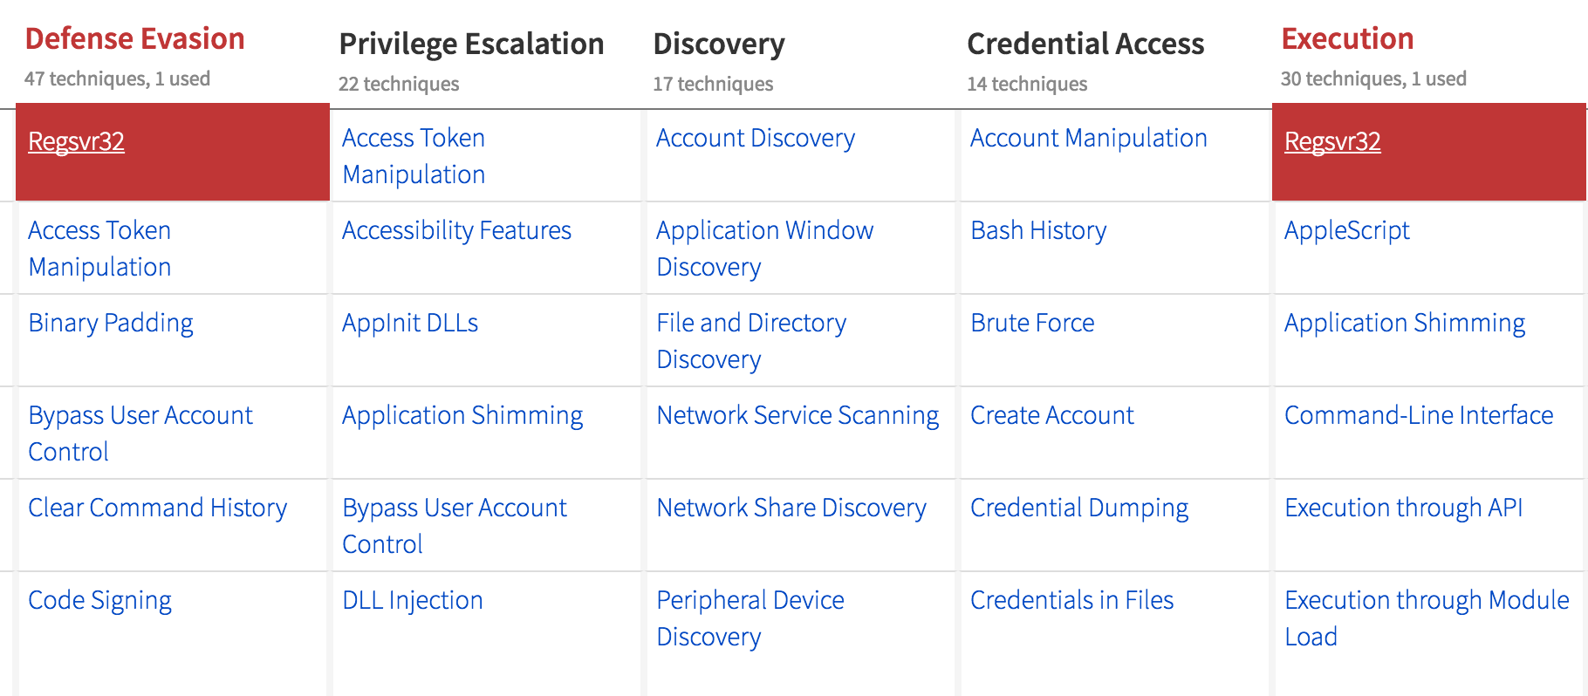Open the AppleScript technique link
The image size is (1588, 696).
pyautogui.click(x=1346, y=230)
